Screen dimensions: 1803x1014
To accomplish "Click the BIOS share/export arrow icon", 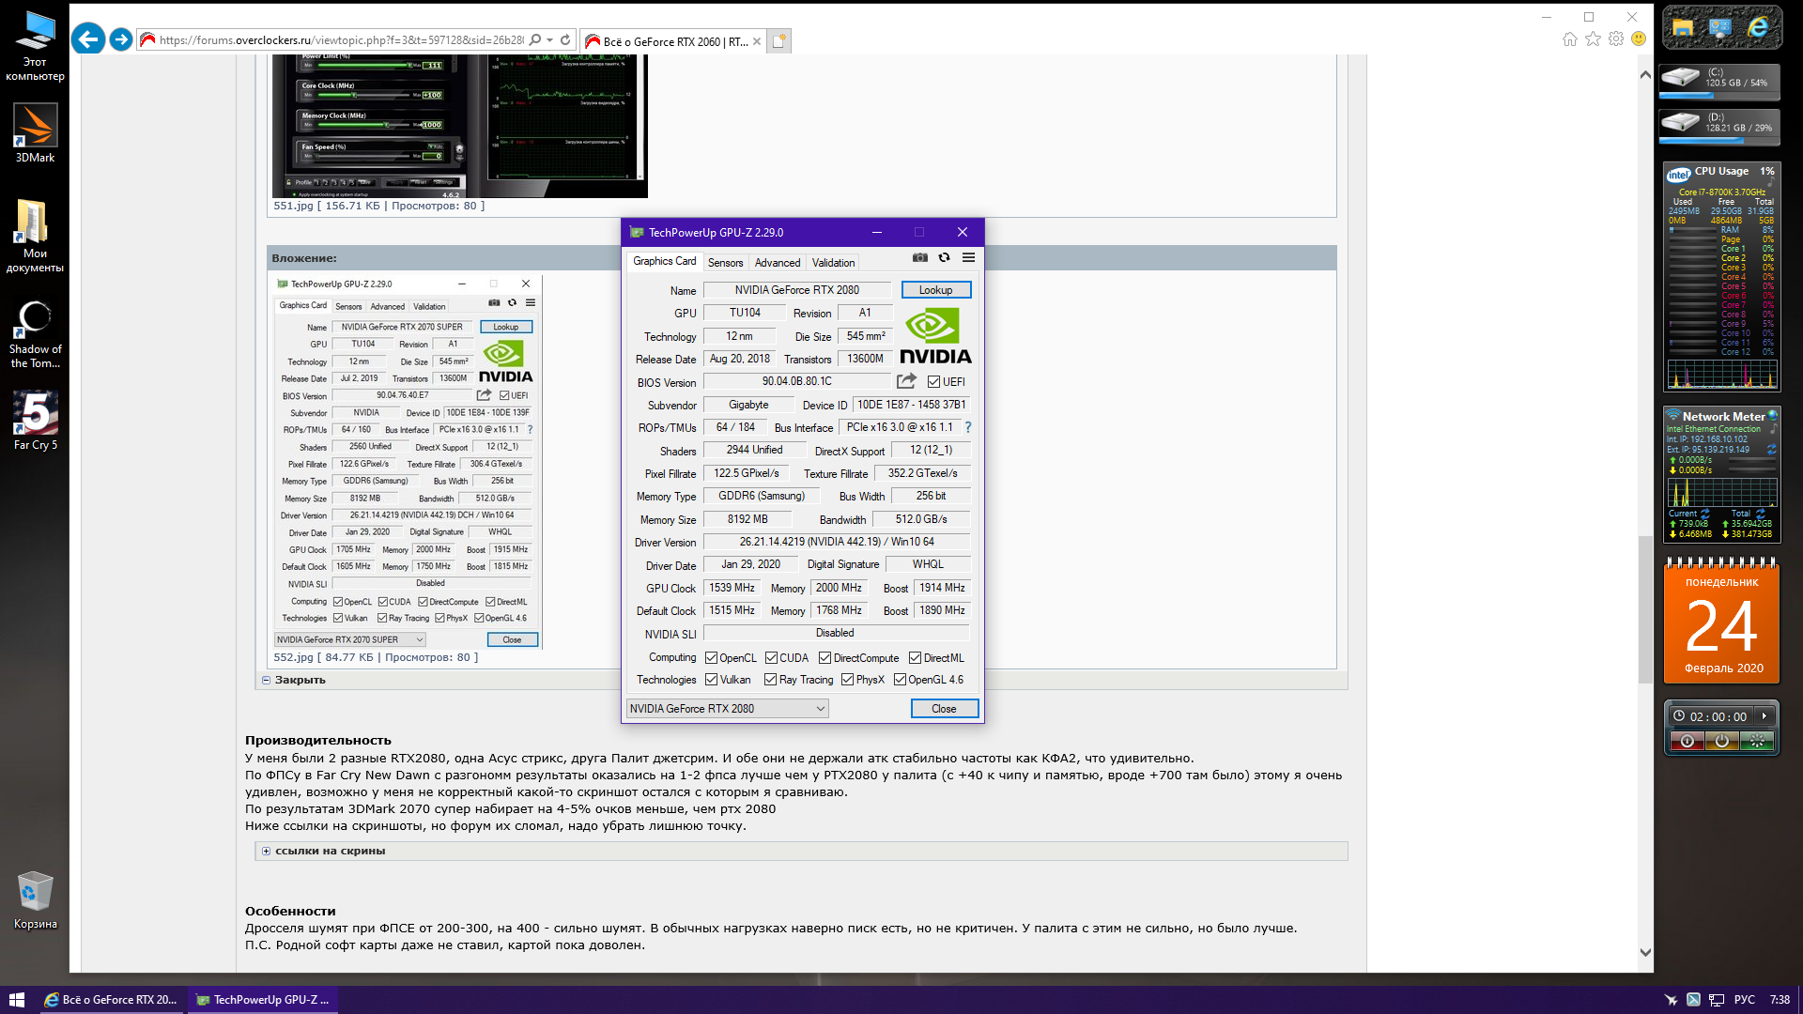I will pyautogui.click(x=906, y=381).
